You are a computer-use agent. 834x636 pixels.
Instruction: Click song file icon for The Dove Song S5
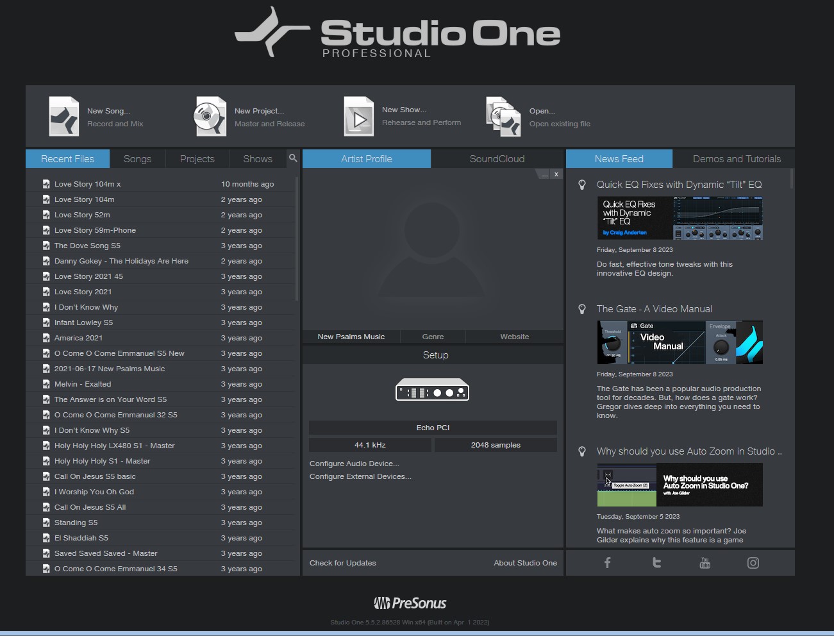pos(46,246)
